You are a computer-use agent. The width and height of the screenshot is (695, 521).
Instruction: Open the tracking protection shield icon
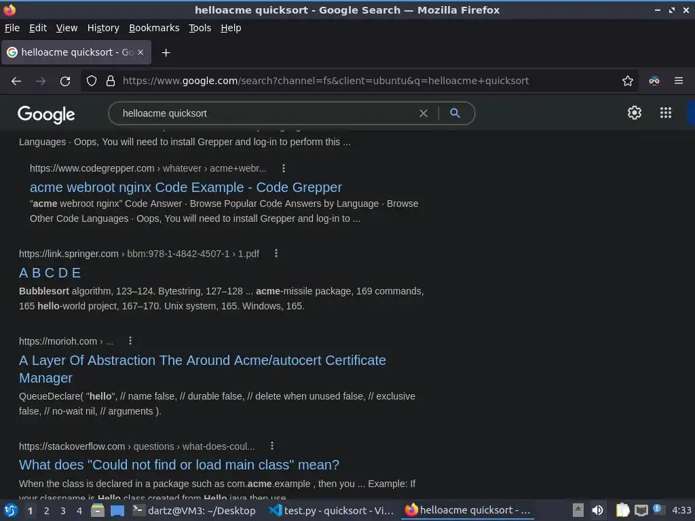[x=92, y=81]
